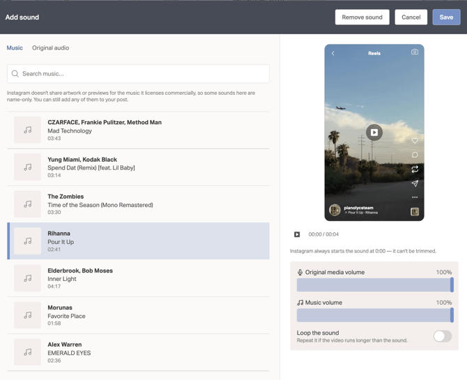Click into the Search music field
The width and height of the screenshot is (467, 380).
(x=138, y=74)
